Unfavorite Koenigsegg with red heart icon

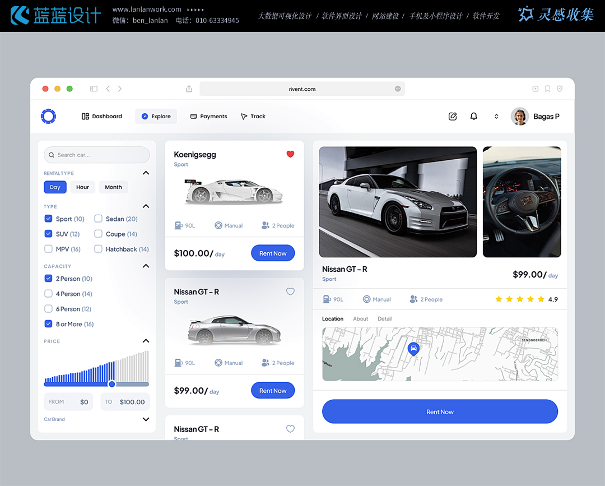point(290,154)
